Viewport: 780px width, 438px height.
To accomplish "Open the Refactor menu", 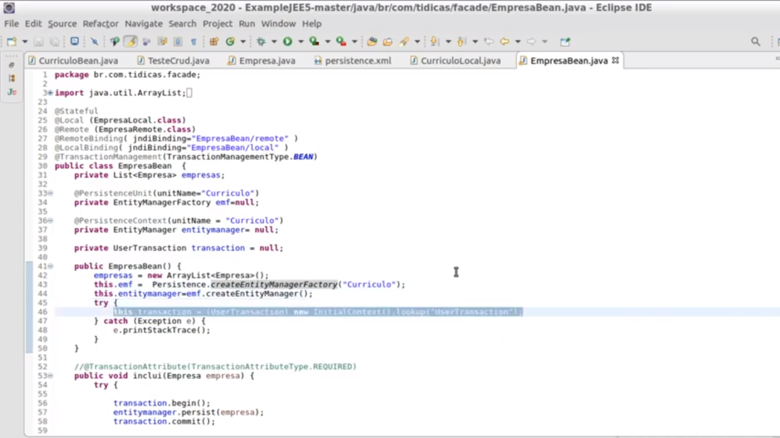I will click(100, 23).
